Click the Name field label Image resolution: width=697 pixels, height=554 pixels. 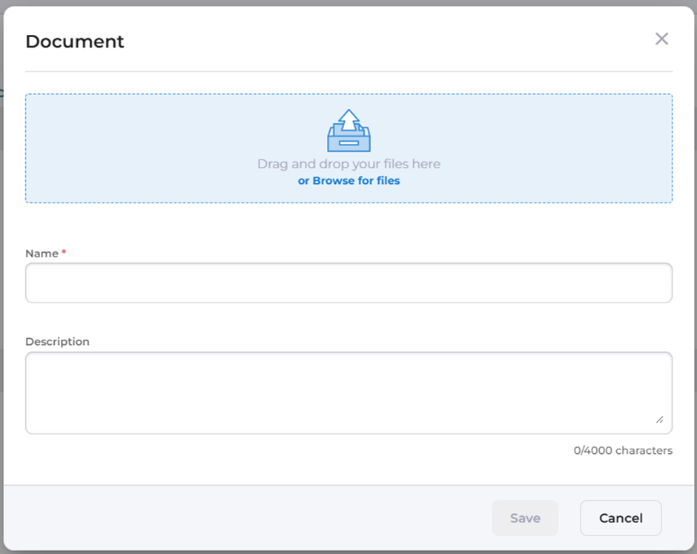pos(42,254)
